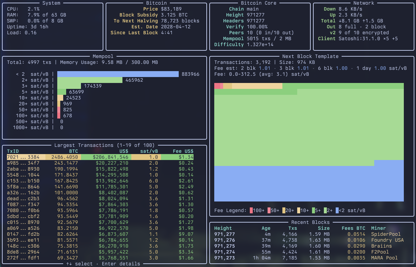Select transaction row 5dbd … cbf2

[100, 216]
